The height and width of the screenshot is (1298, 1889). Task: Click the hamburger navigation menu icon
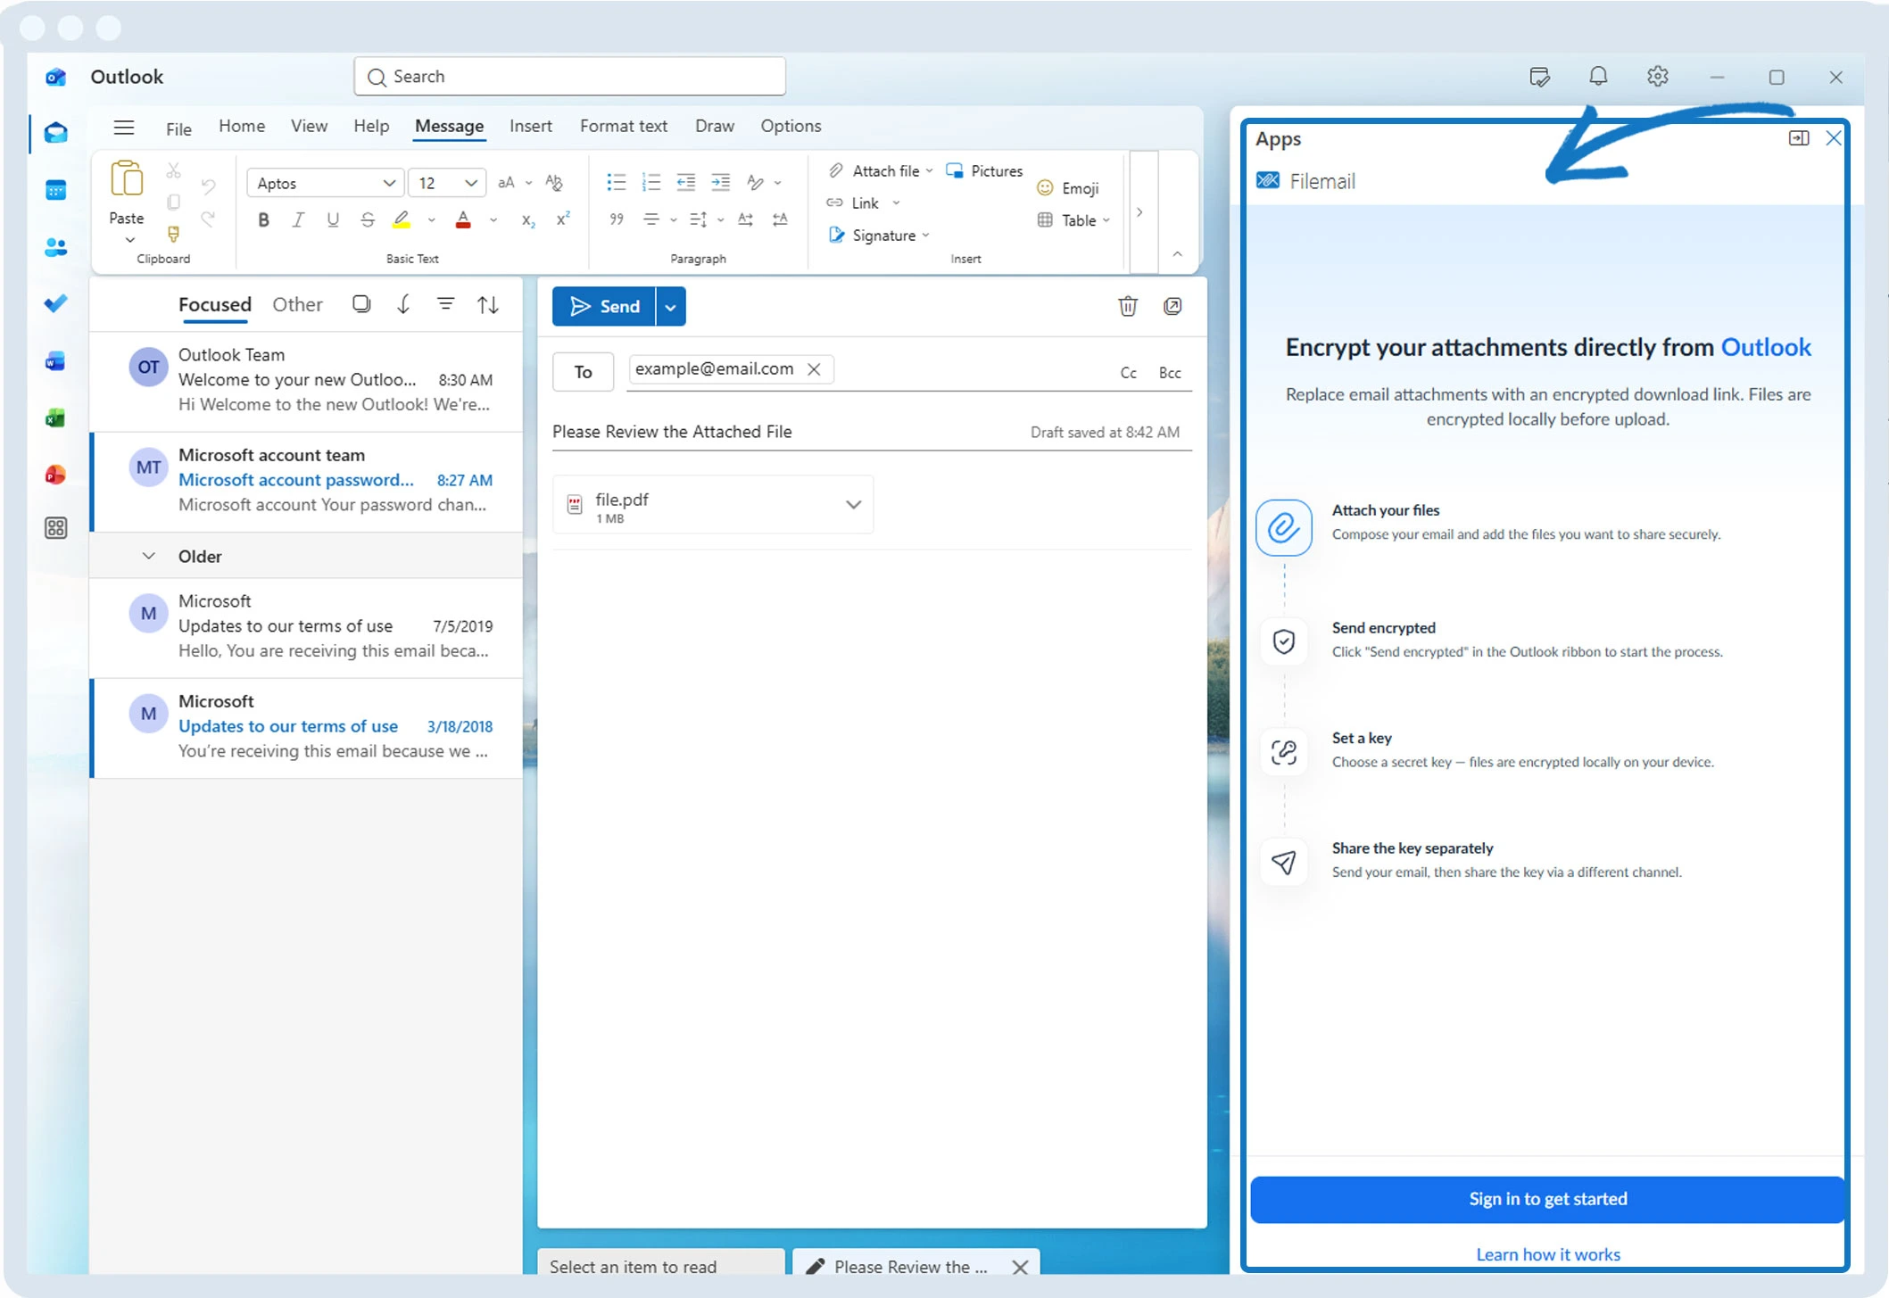pos(124,127)
